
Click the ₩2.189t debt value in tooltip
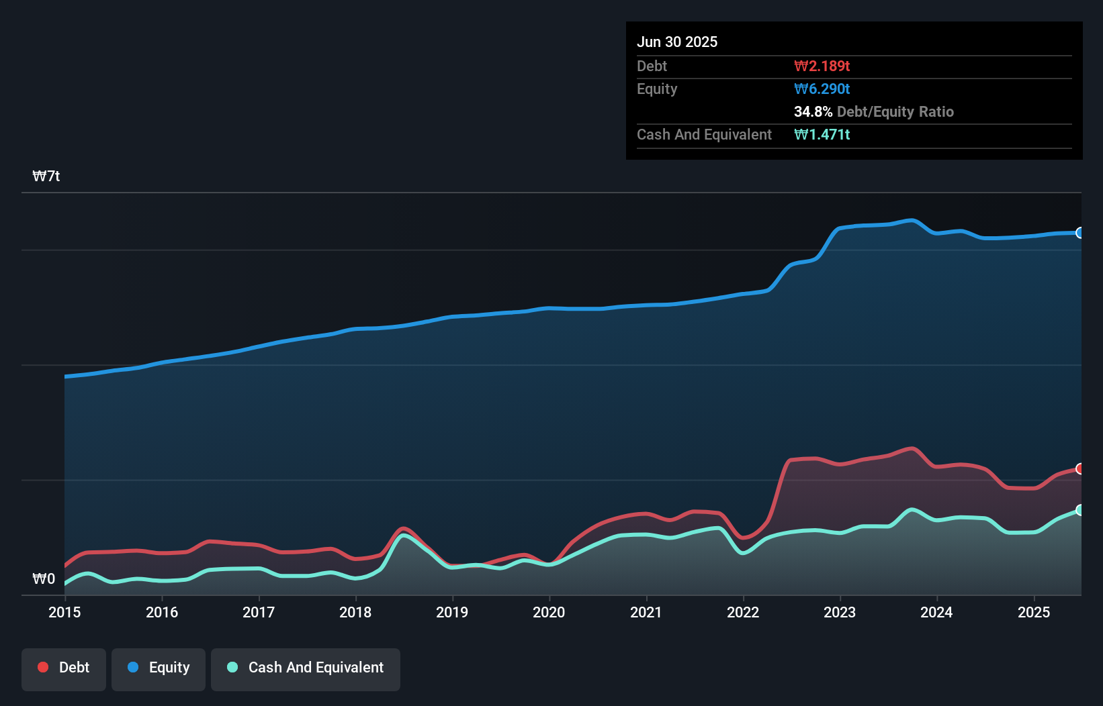pos(822,66)
